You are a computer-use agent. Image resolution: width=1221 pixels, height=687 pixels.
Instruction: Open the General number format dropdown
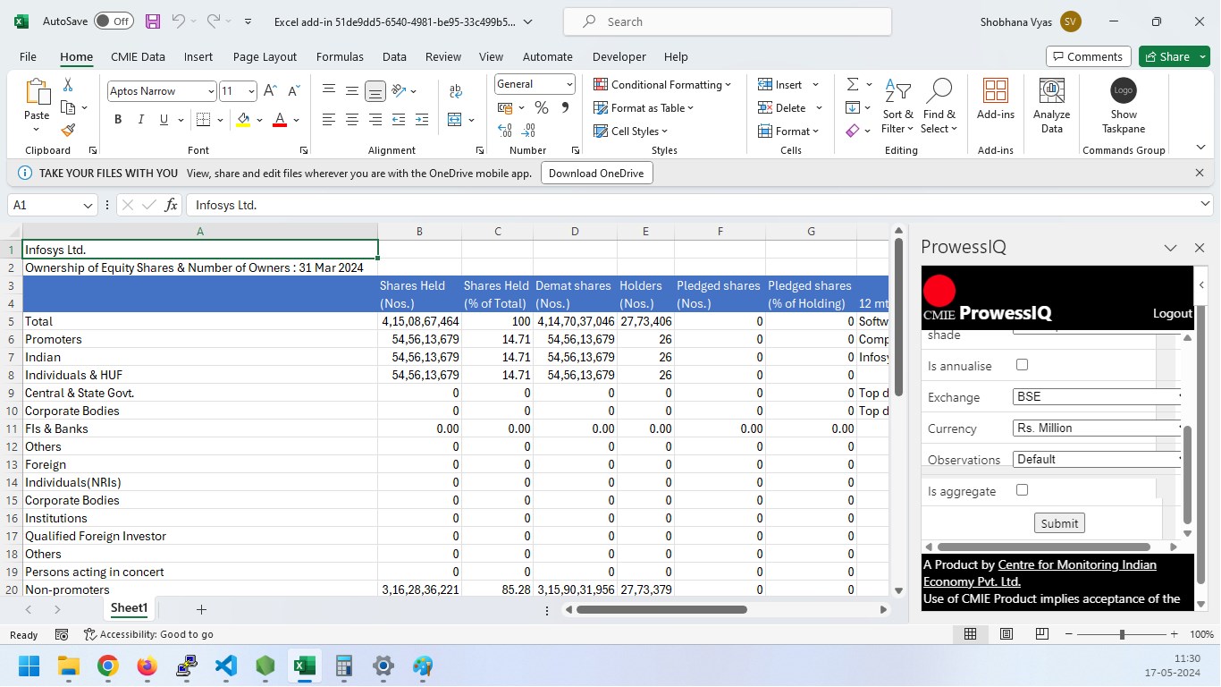point(569,84)
